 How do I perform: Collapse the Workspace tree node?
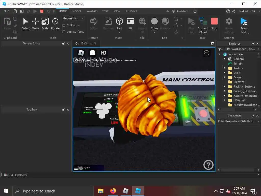pyautogui.click(x=219, y=54)
